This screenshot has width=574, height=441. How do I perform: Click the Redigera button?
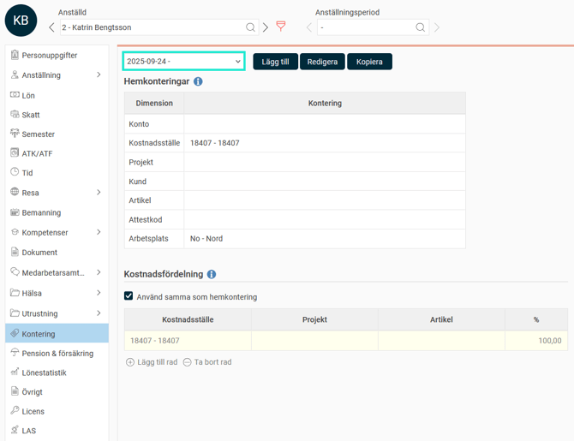(322, 62)
